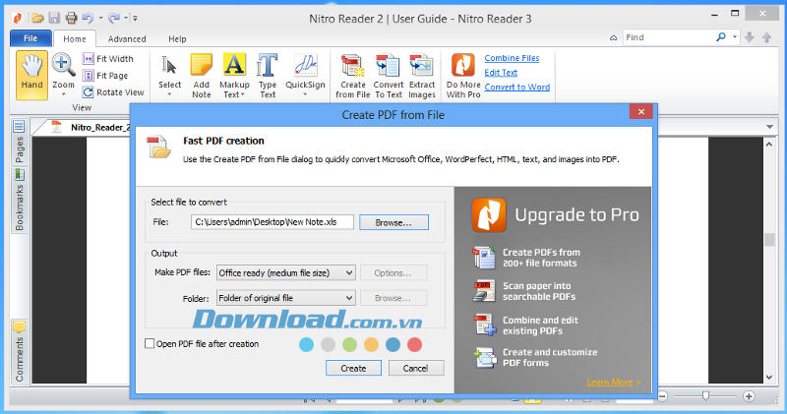Image resolution: width=787 pixels, height=414 pixels.
Task: Open the Edit Text link
Action: pyautogui.click(x=501, y=72)
